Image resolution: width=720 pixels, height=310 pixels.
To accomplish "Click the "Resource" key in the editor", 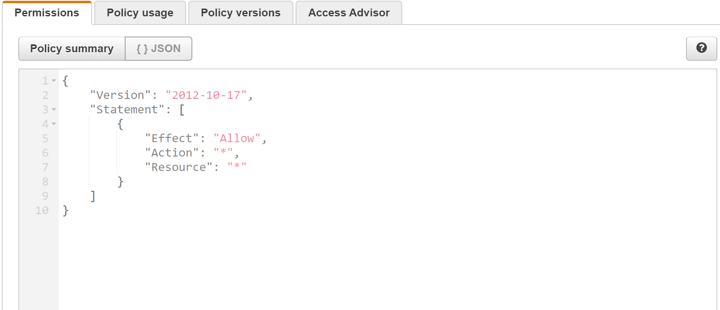I will tap(179, 167).
